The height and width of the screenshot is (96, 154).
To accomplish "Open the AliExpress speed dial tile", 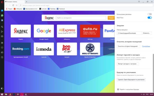I will pos(67,31).
